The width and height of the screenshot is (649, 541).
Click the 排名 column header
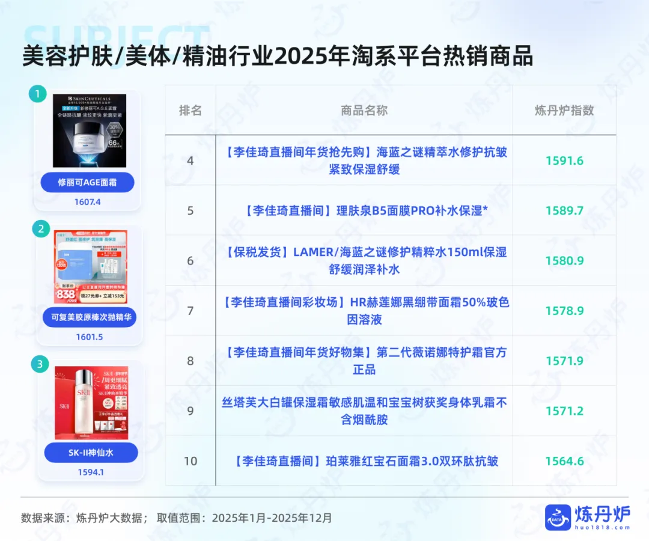coord(190,110)
